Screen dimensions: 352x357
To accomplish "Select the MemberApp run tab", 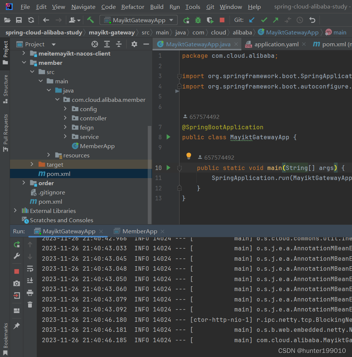I will (x=140, y=231).
